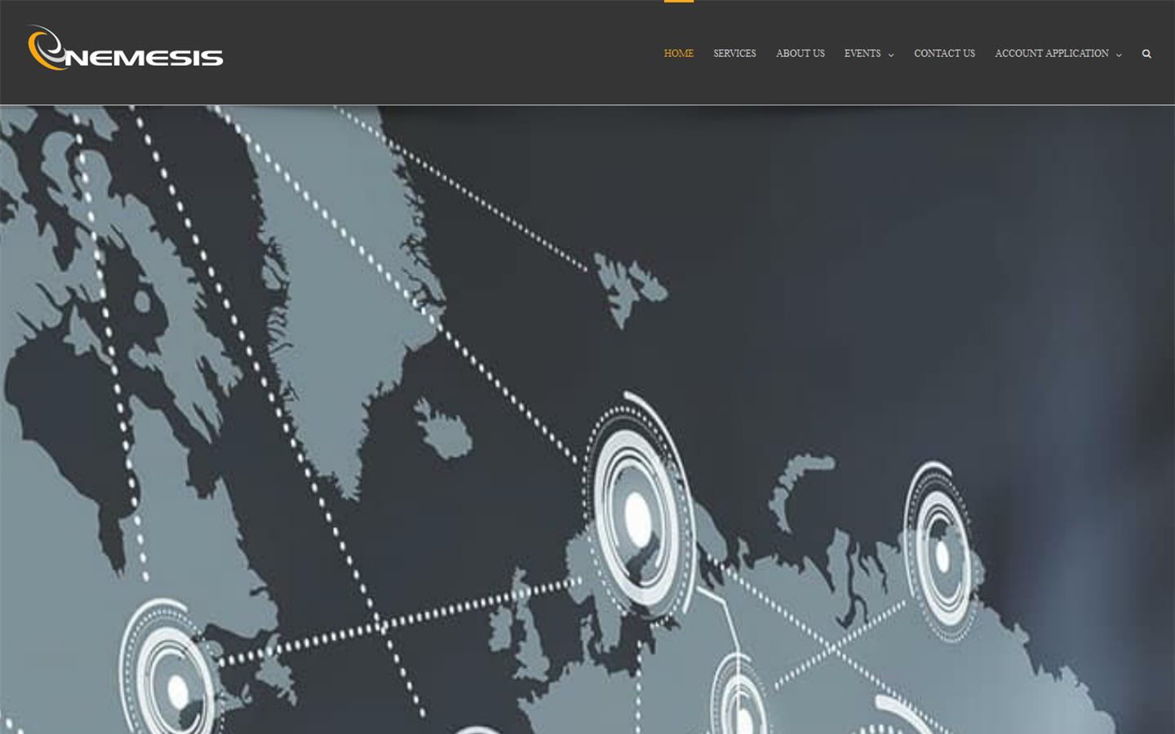Click the Nemesis logo
1175x734 pixels.
[x=124, y=49]
